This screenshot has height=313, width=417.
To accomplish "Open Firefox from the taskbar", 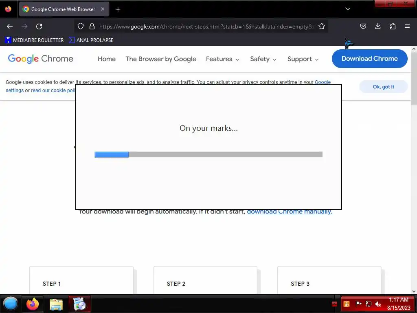I will point(33,304).
